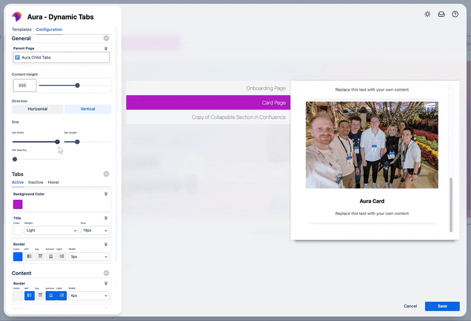Delete the Tabs Border setting
471x321 pixels.
point(106,244)
